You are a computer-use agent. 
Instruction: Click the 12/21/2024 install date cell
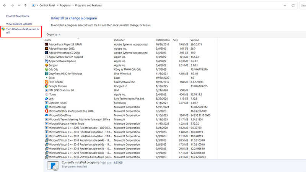click(162, 107)
